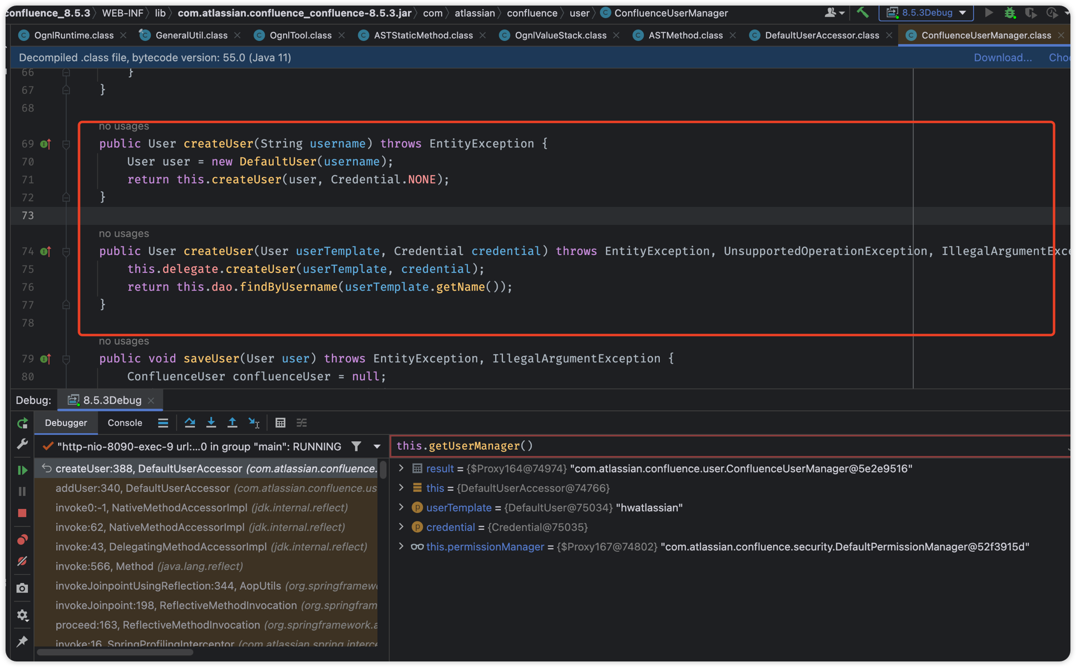
Task: Expand the this variable node
Action: (401, 488)
